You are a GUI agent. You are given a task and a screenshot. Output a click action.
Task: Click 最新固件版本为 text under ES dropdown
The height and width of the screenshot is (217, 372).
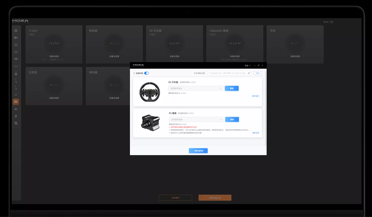click(x=177, y=93)
